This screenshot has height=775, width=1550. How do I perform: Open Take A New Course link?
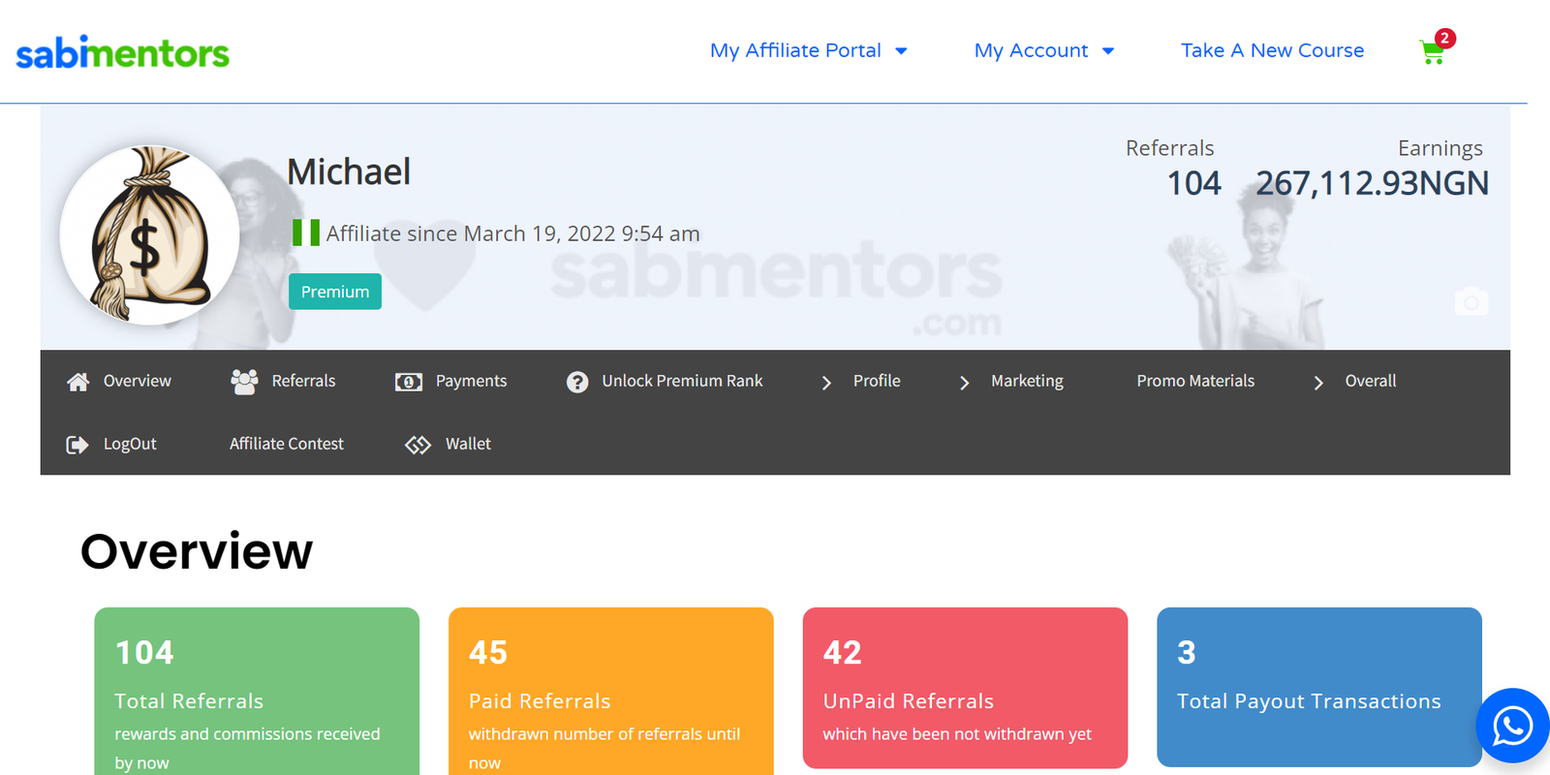pos(1272,50)
